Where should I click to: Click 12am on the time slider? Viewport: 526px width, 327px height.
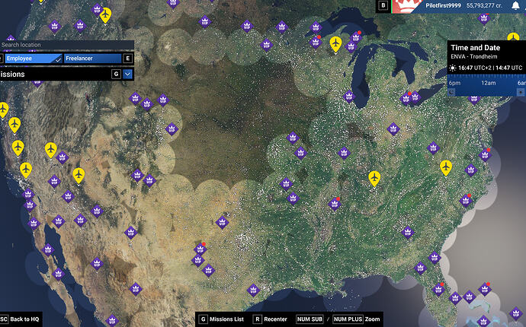(489, 83)
